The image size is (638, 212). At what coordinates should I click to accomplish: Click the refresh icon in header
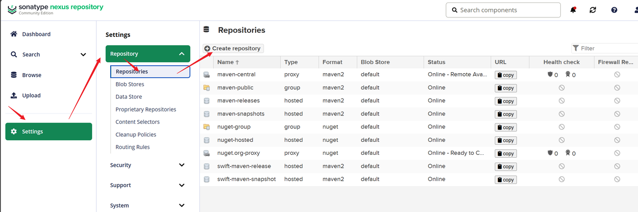coord(593,10)
